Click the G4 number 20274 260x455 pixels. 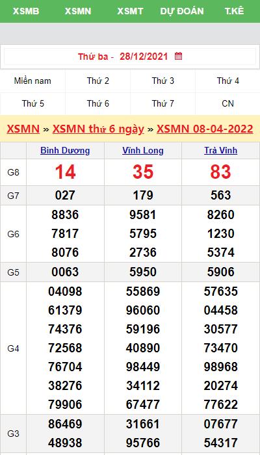[220, 385]
